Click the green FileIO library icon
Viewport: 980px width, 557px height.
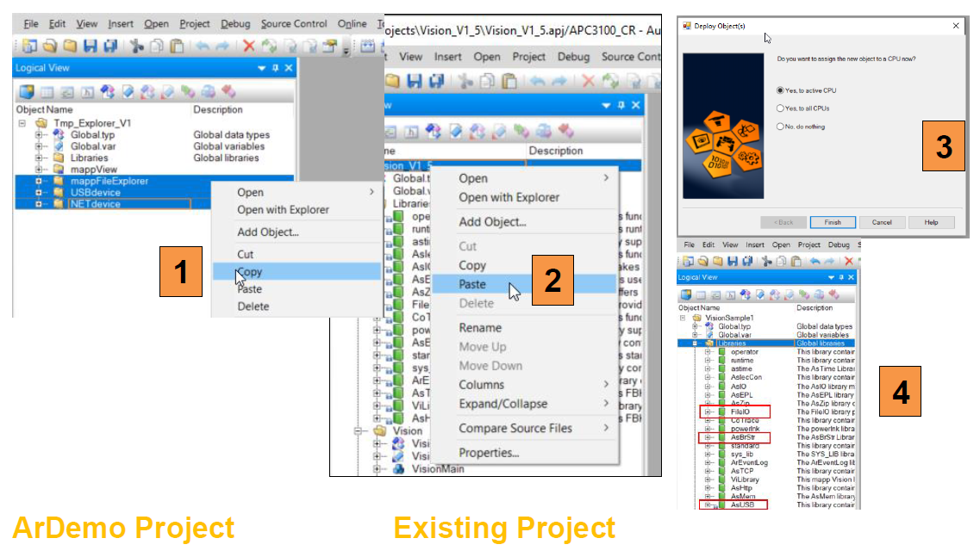[722, 412]
